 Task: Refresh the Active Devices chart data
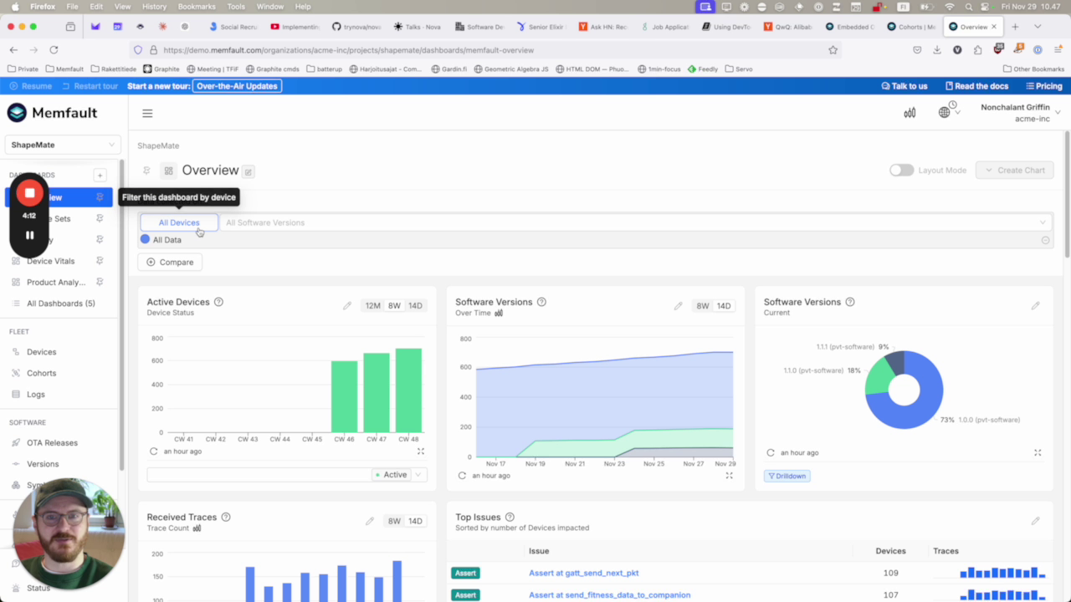(x=153, y=451)
